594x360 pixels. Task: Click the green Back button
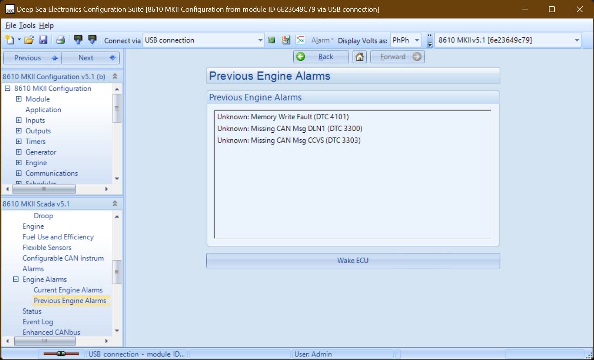click(x=321, y=57)
